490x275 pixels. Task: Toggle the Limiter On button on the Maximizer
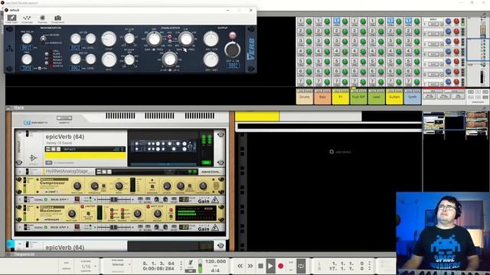click(83, 207)
